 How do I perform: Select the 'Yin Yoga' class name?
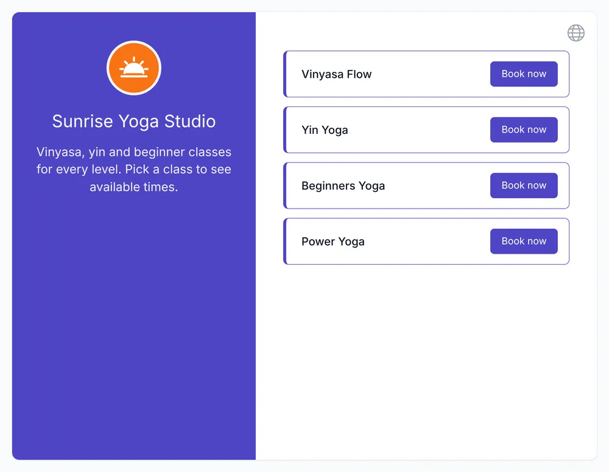click(x=325, y=130)
